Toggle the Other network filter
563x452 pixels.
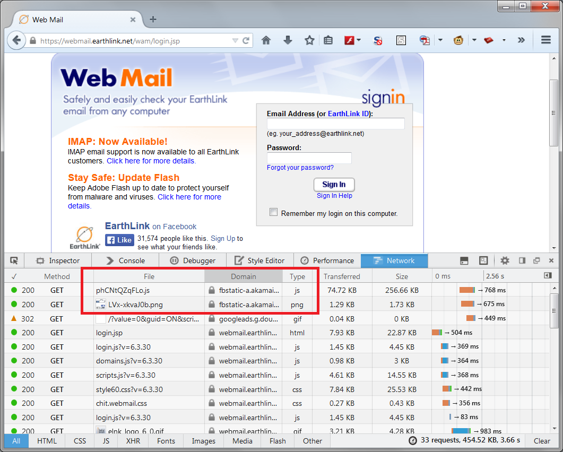[x=313, y=441]
